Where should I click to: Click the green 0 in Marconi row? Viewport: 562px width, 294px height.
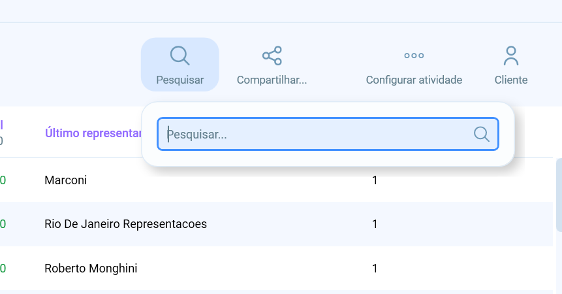click(3, 180)
